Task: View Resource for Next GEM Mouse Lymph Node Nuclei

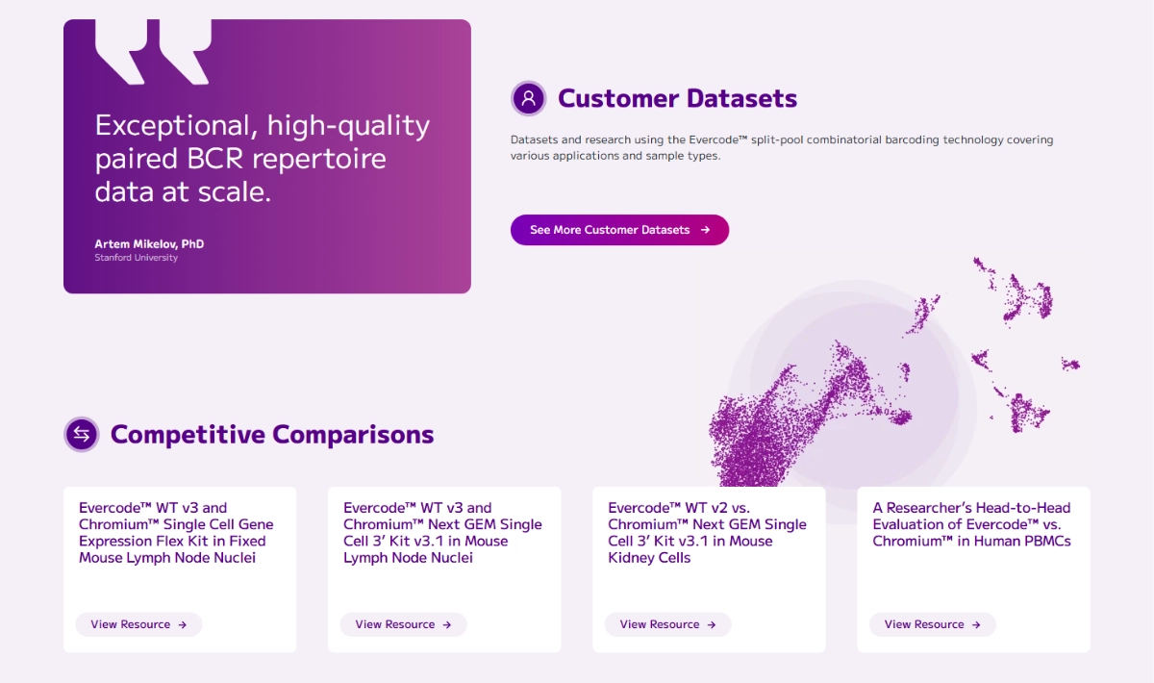Action: click(x=403, y=624)
